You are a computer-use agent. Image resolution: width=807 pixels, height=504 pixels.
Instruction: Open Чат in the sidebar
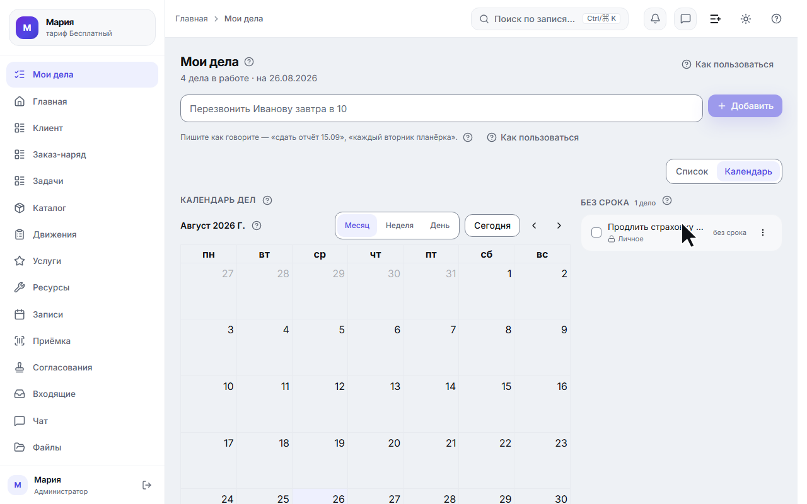click(x=82, y=421)
